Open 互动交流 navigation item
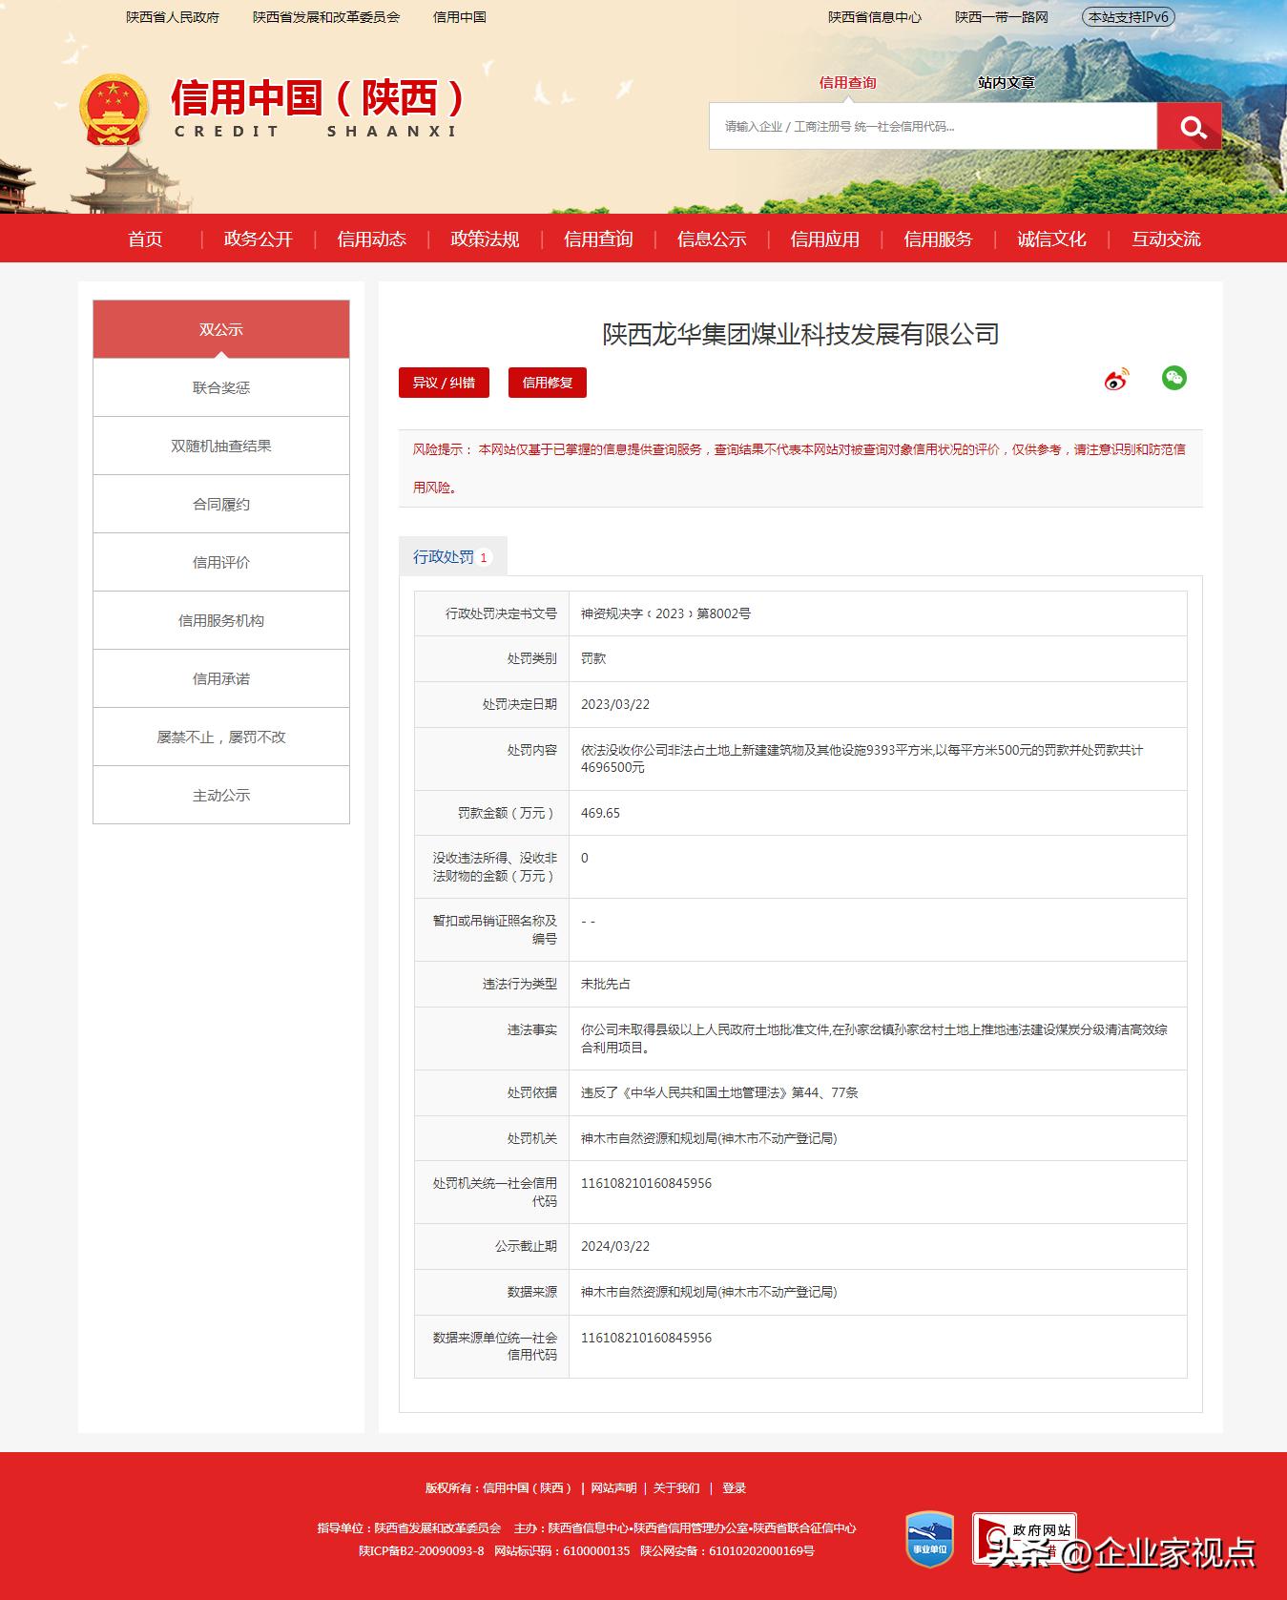This screenshot has height=1600, width=1287. coord(1166,239)
